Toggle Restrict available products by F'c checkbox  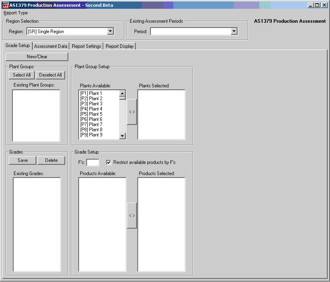point(109,162)
